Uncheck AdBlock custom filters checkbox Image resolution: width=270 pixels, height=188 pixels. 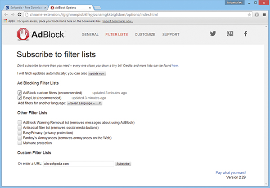coord(19,93)
